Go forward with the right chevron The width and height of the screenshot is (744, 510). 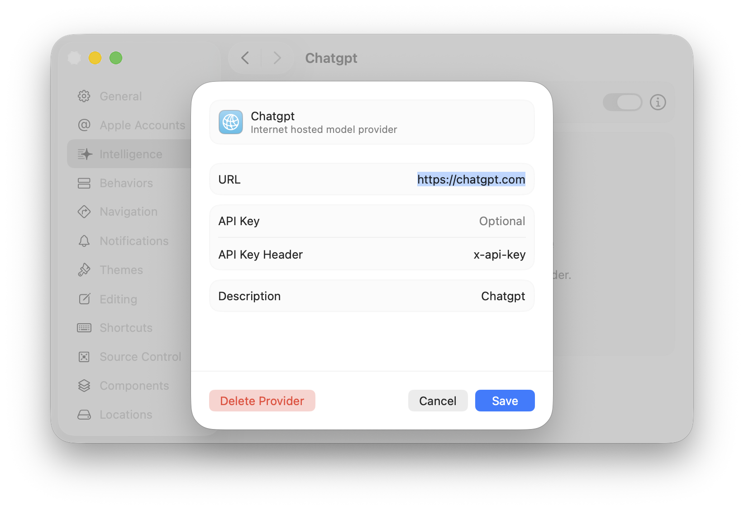(x=277, y=58)
